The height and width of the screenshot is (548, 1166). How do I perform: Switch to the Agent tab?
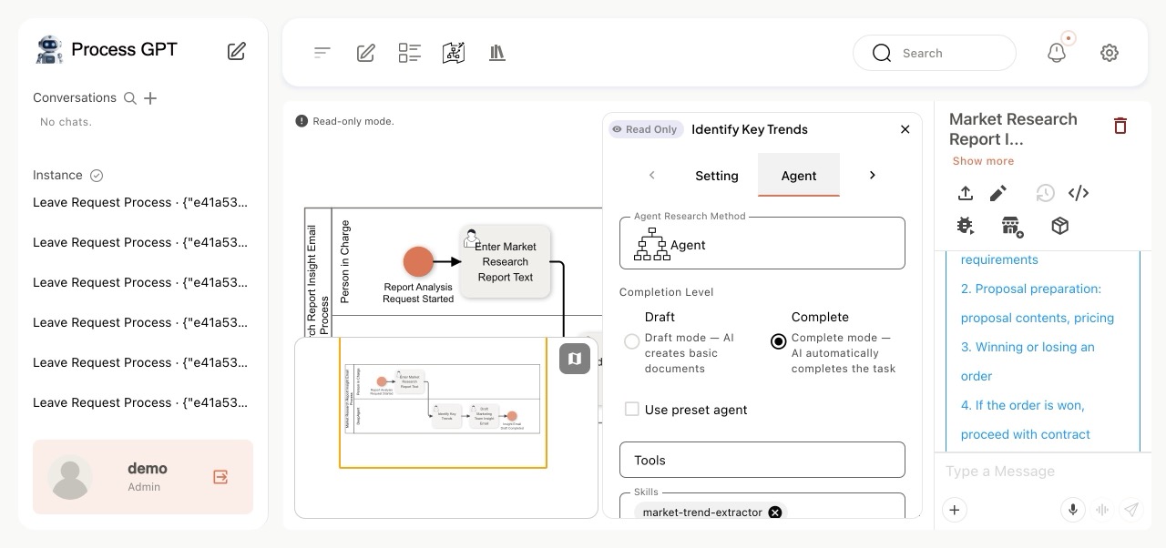pos(799,176)
